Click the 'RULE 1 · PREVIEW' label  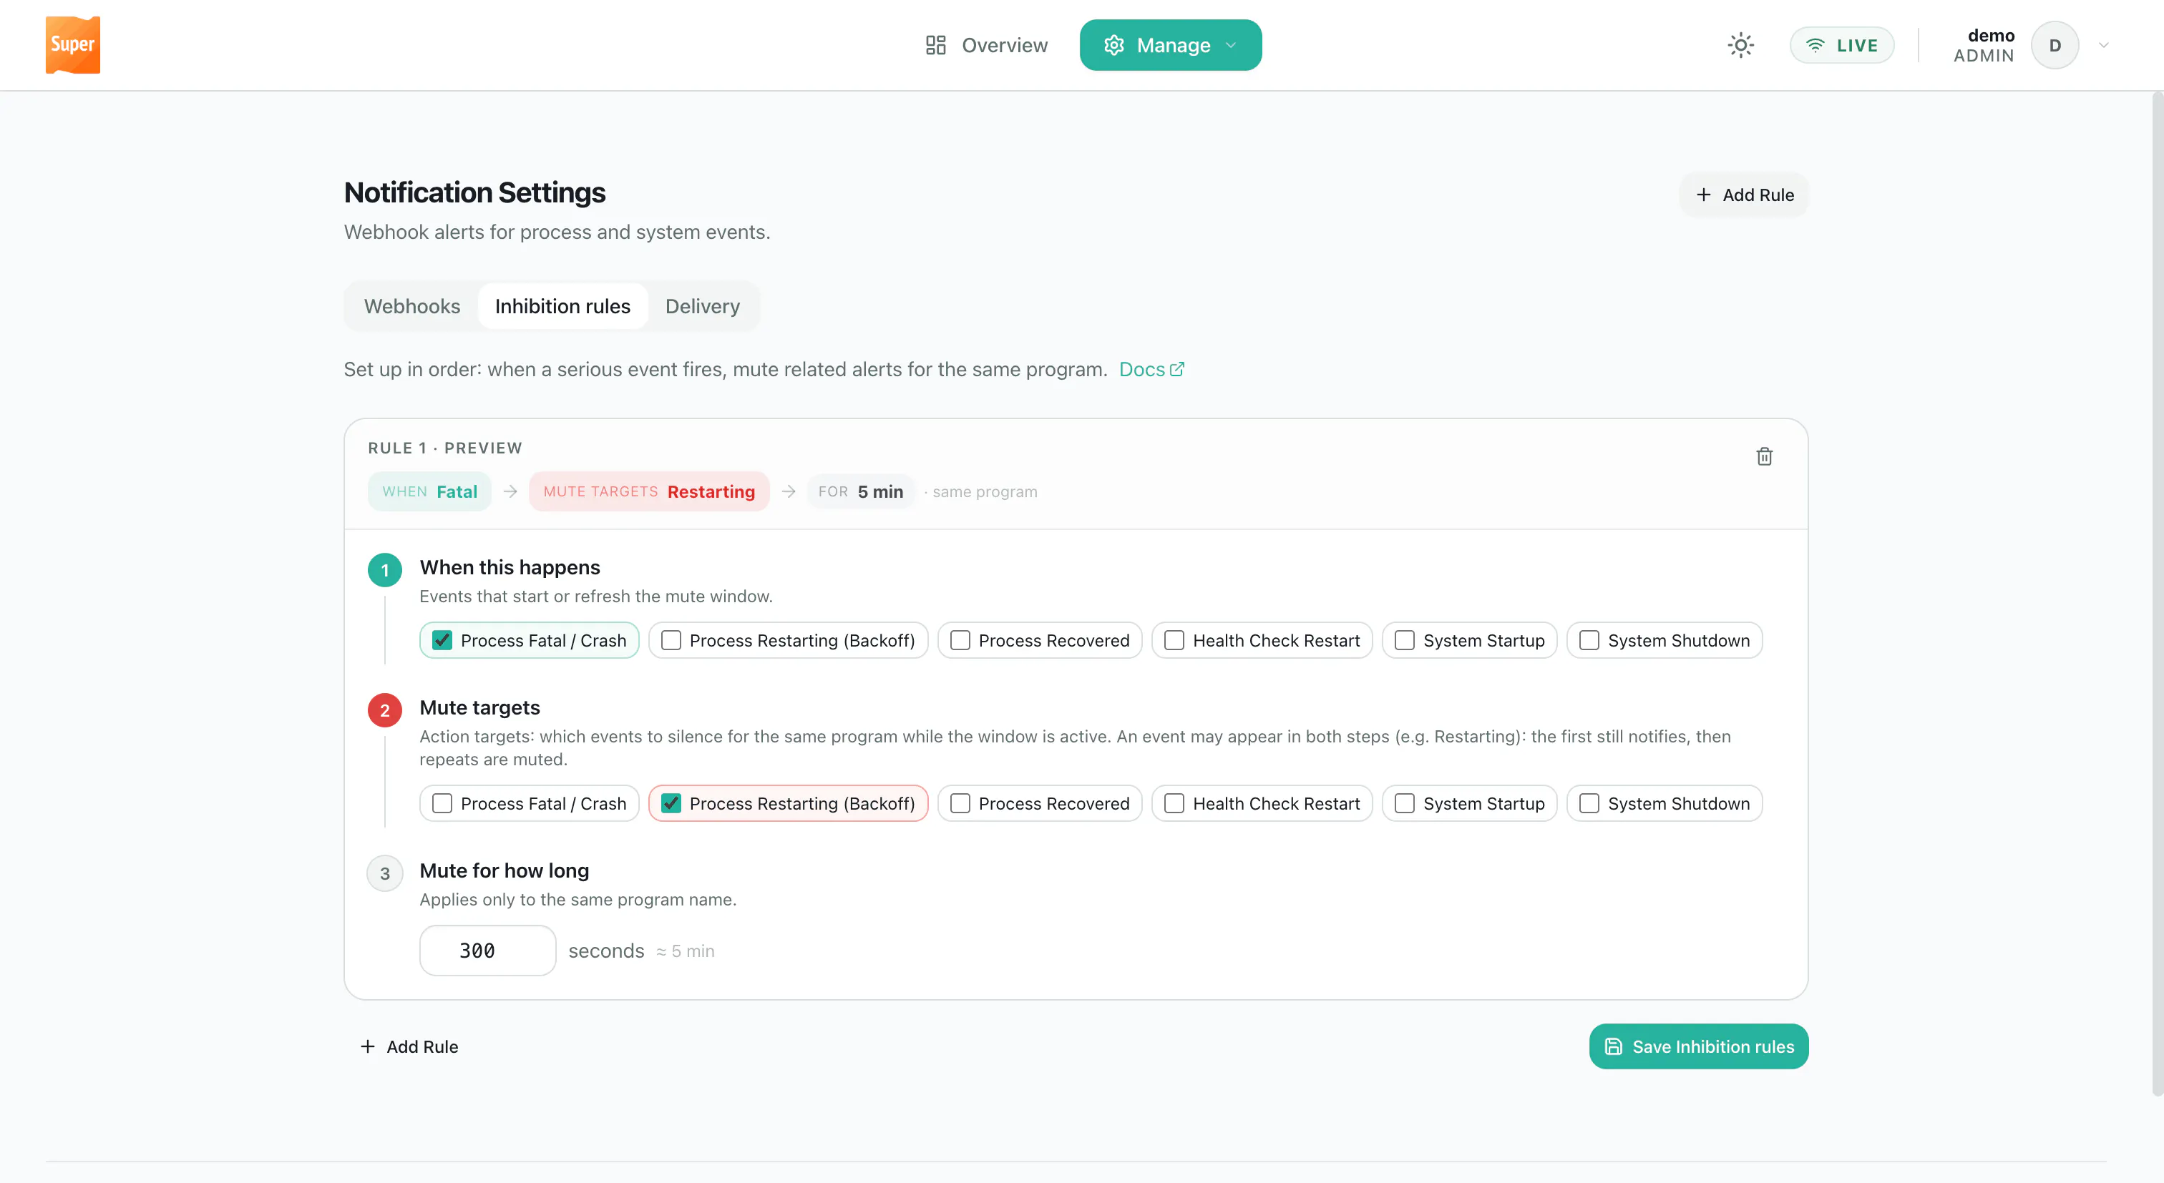[445, 448]
